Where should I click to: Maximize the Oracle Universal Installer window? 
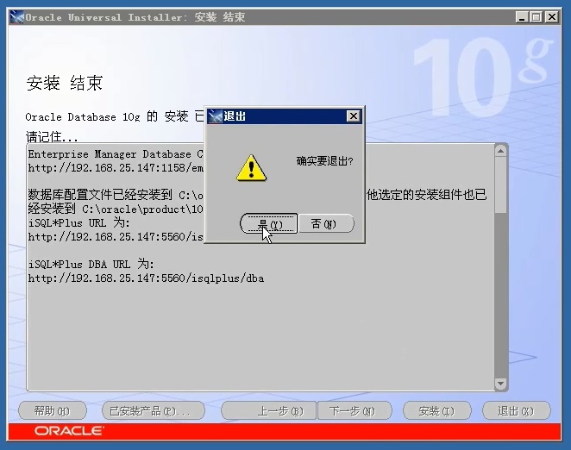(x=536, y=17)
